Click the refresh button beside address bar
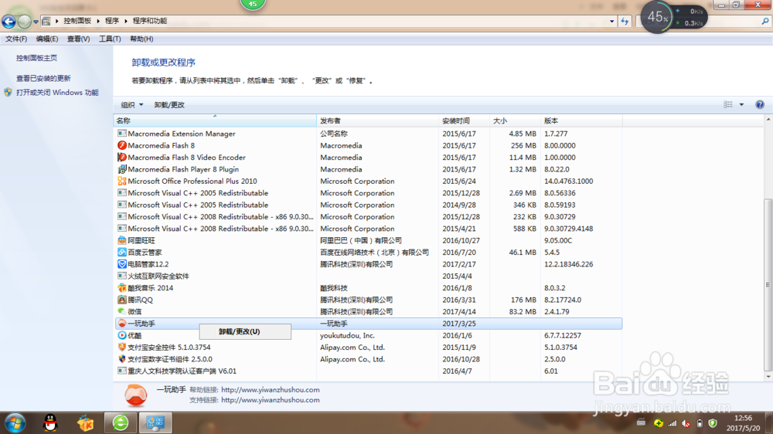The height and width of the screenshot is (434, 773). click(625, 21)
